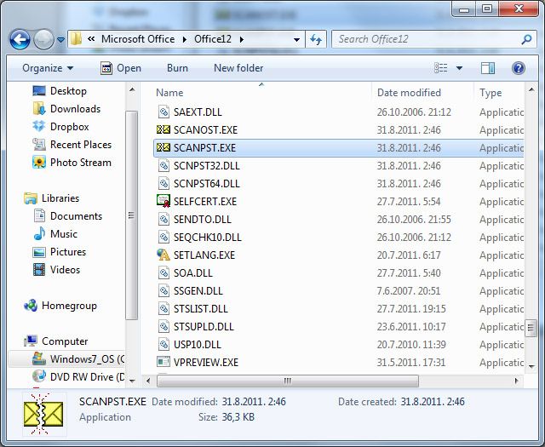Click the file list scroll-right arrow
Viewport: 545px width, 447px height.
coord(517,381)
